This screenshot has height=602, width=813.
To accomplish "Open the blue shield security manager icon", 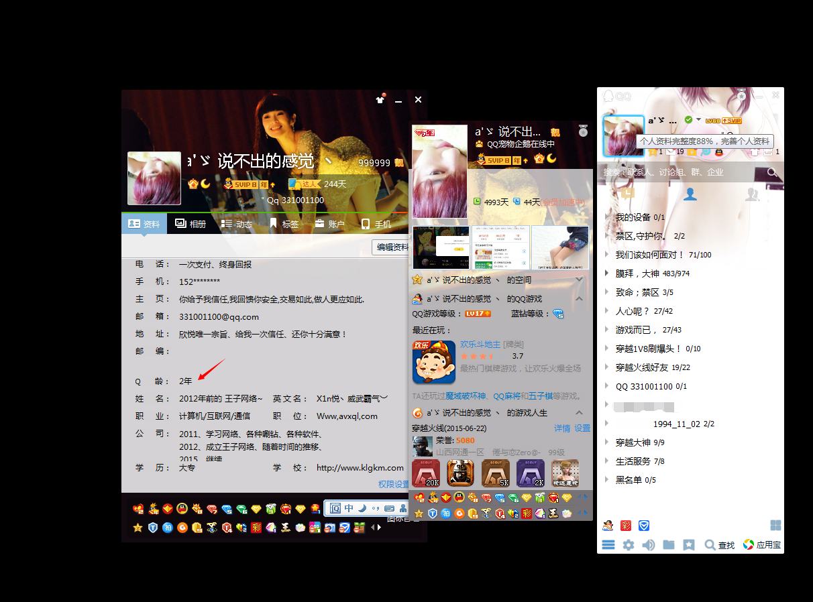I will click(644, 526).
